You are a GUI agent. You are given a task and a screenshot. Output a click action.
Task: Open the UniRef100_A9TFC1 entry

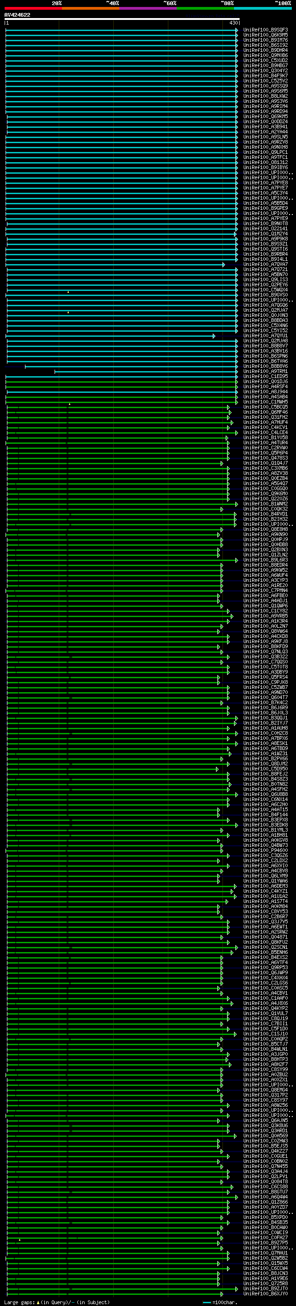pos(265,157)
